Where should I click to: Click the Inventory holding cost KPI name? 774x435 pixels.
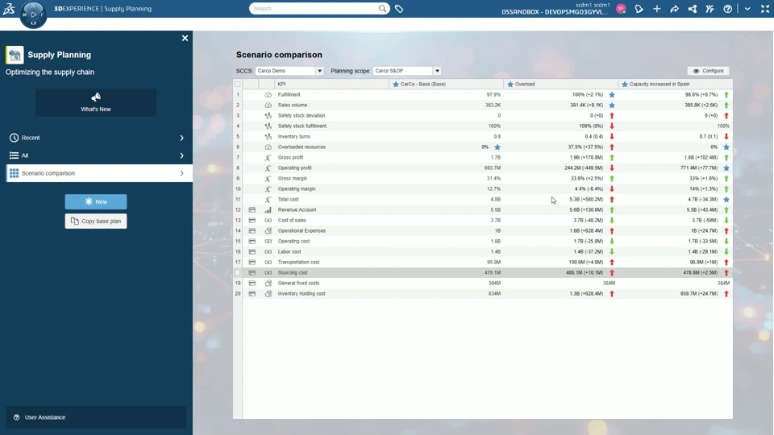(x=302, y=293)
